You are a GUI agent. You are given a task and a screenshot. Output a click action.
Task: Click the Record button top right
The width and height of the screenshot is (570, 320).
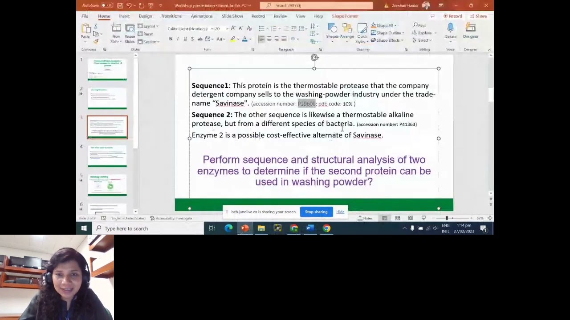point(452,16)
